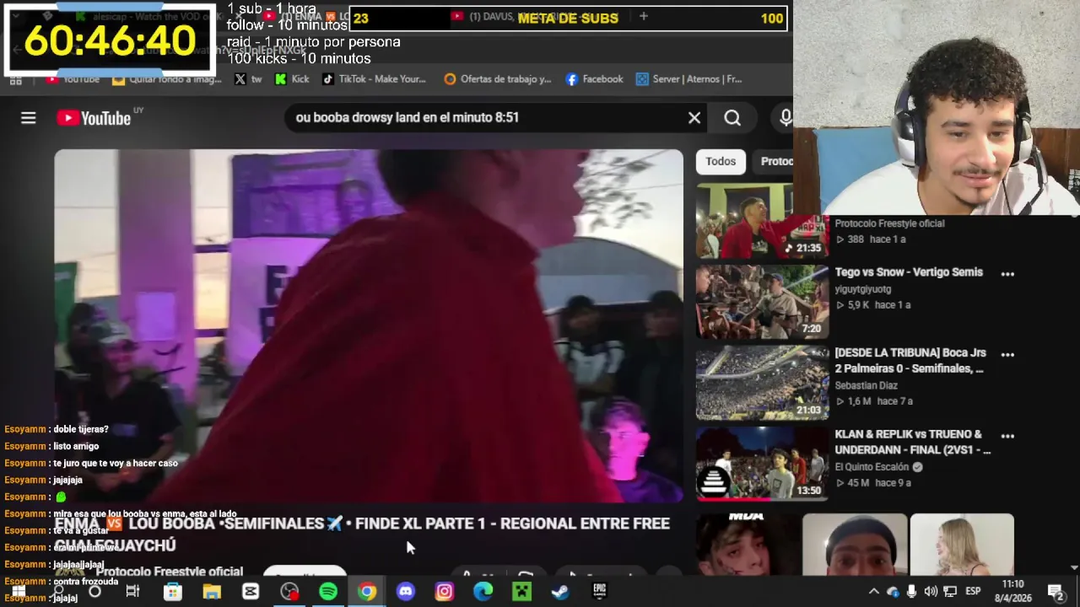
Task: Expand the hidden system tray icons
Action: pos(874,592)
